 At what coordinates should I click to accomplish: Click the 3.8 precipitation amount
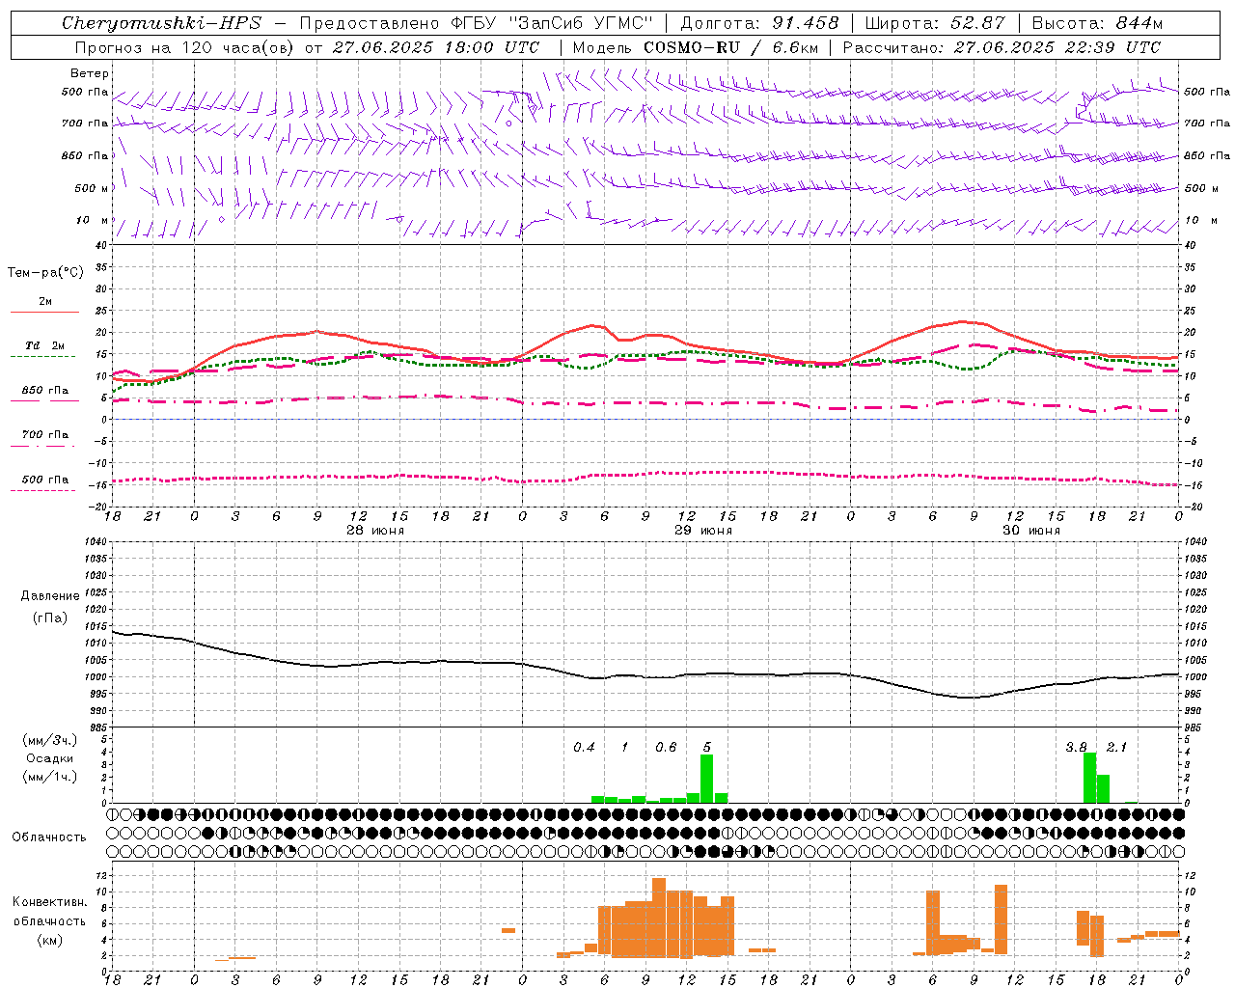1076,748
